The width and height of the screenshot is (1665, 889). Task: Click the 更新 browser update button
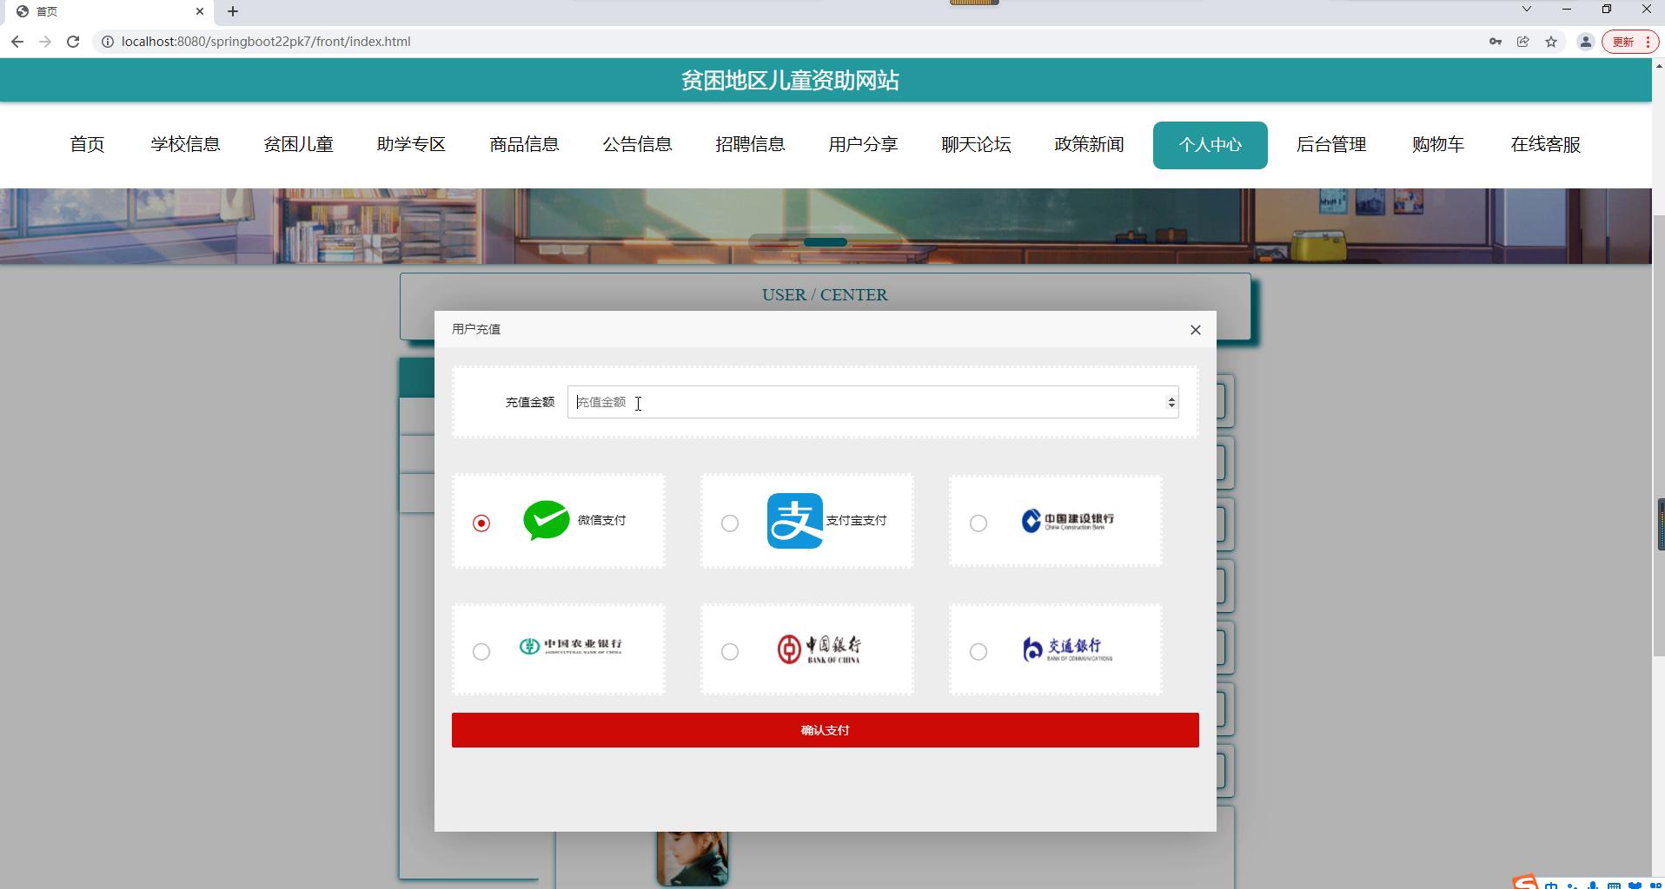[1629, 42]
